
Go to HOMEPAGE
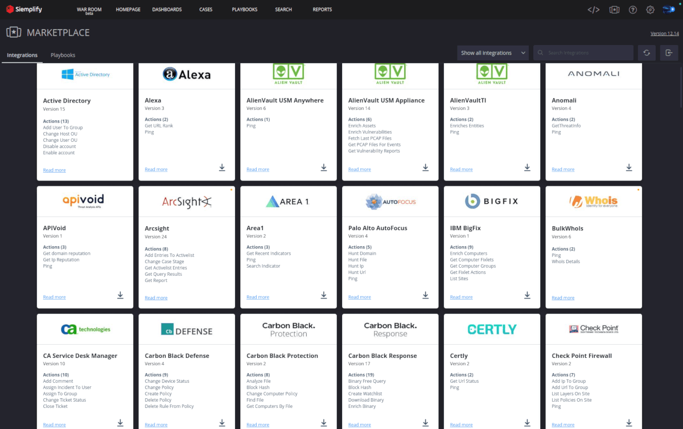(x=128, y=10)
